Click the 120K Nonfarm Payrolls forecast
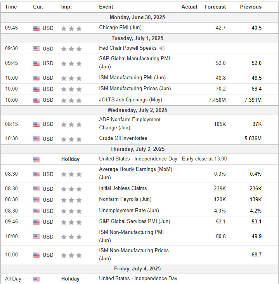The height and width of the screenshot is (284, 279). pos(220,199)
